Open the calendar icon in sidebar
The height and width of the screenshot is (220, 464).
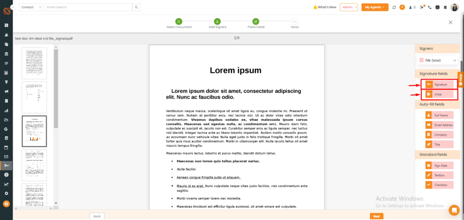point(6,147)
